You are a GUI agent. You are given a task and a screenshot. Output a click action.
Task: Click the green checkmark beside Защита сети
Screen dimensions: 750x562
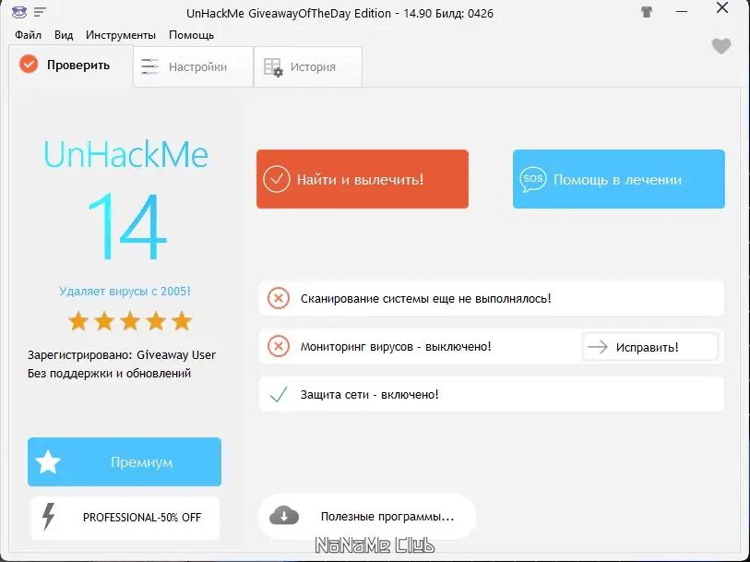tap(279, 395)
